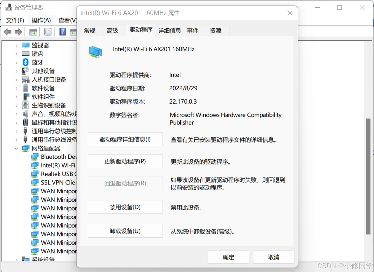Click the USB devices (通用串行总线设备) icon
Viewport: 374px width, 272px height.
pyautogui.click(x=25, y=140)
